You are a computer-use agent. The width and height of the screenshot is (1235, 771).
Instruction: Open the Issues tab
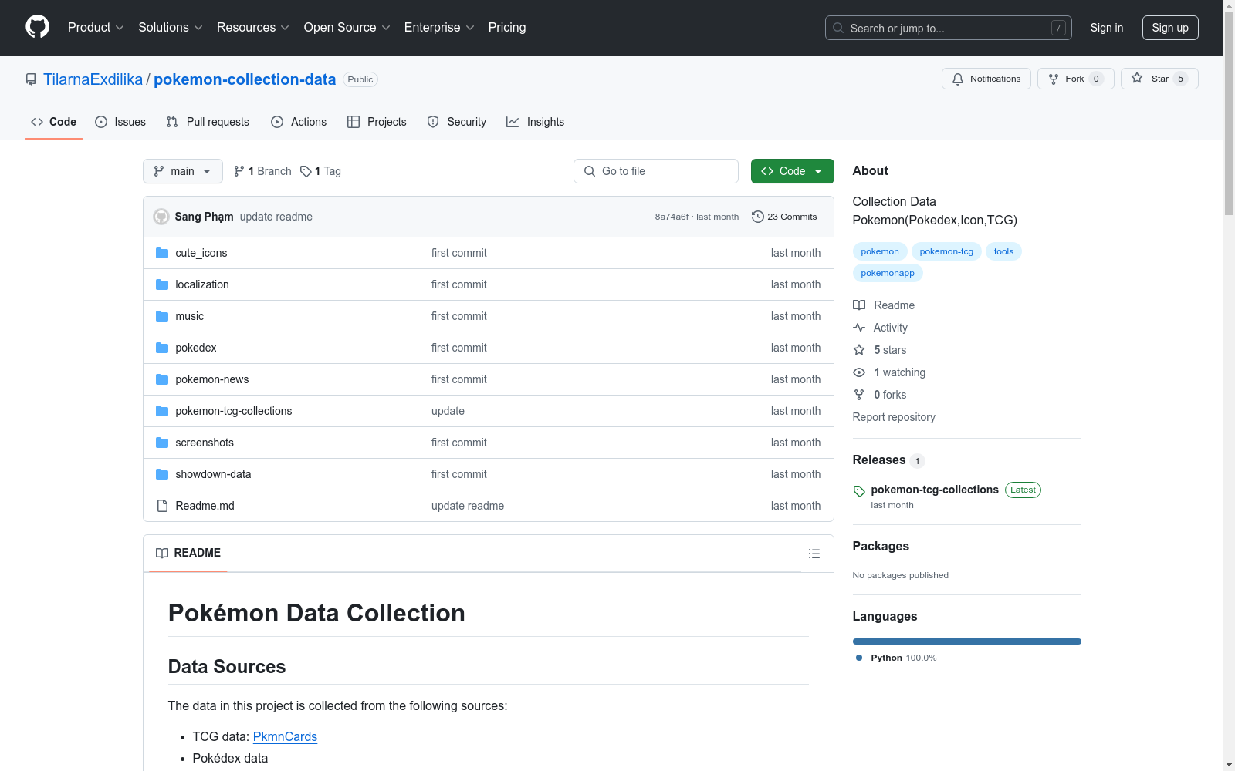coord(120,122)
